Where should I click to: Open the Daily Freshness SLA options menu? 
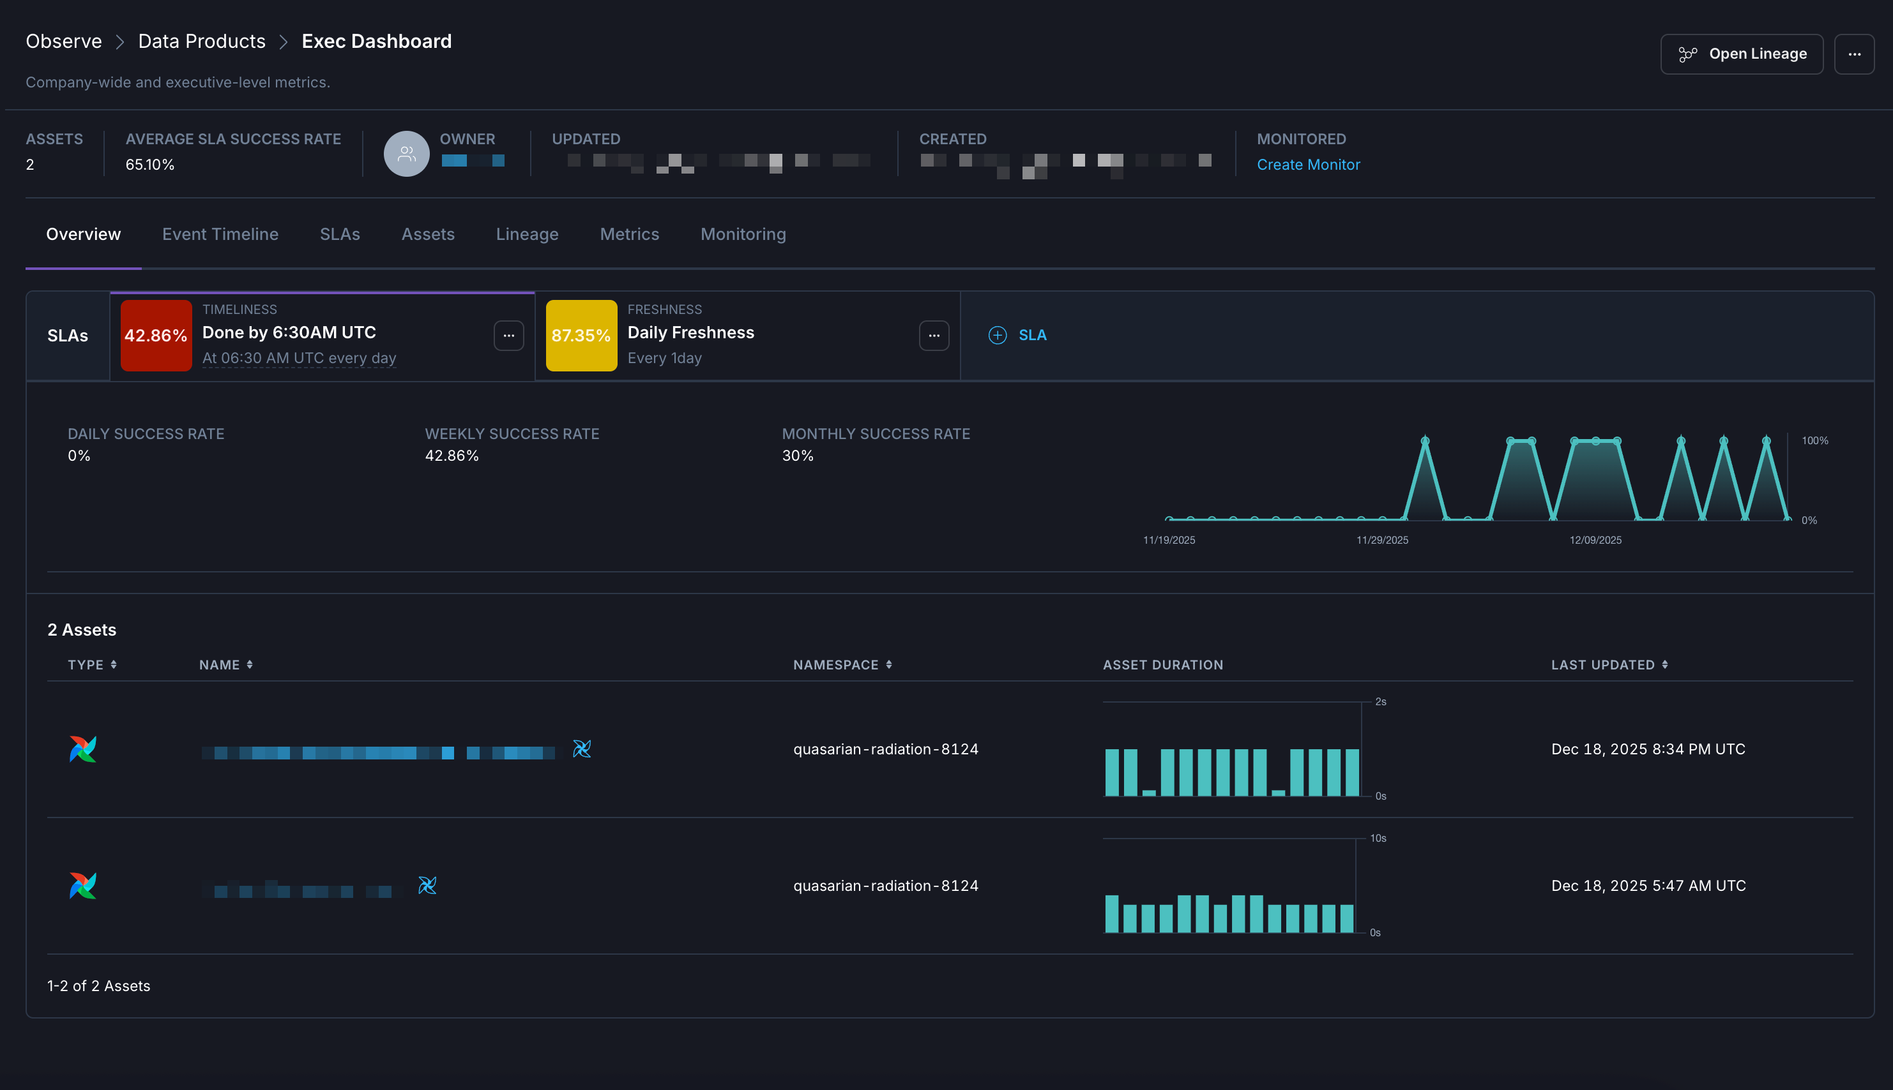933,336
